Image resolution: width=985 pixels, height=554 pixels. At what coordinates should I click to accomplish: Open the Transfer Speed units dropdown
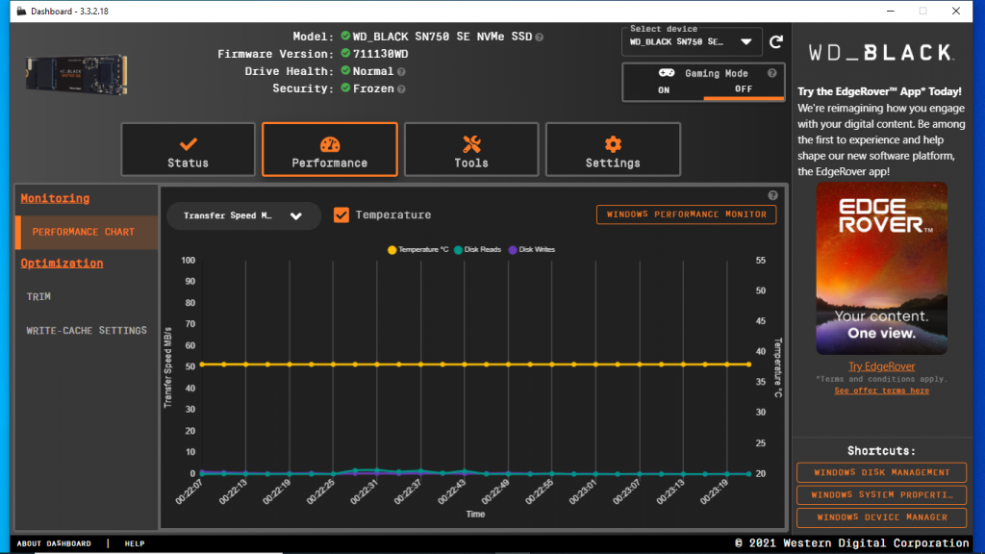[243, 215]
